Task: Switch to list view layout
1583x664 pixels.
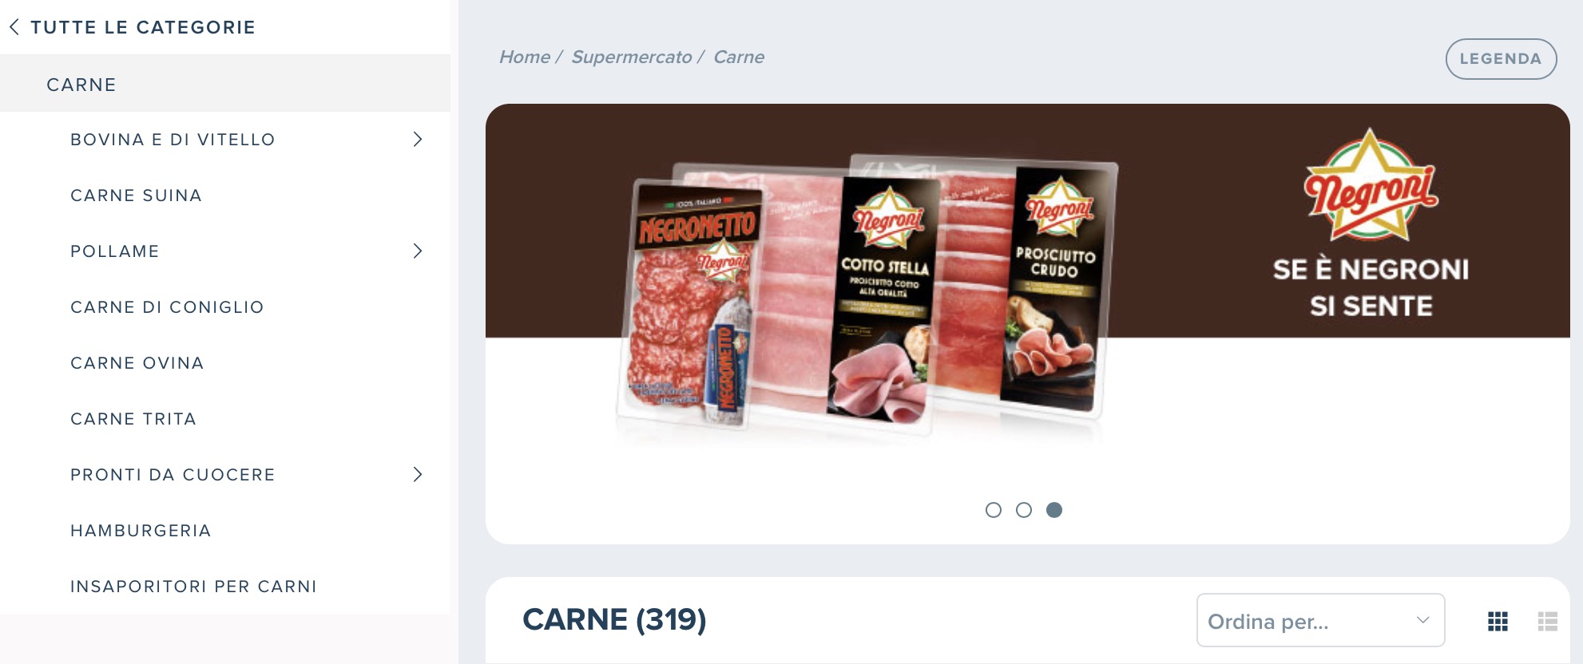Action: click(1548, 621)
